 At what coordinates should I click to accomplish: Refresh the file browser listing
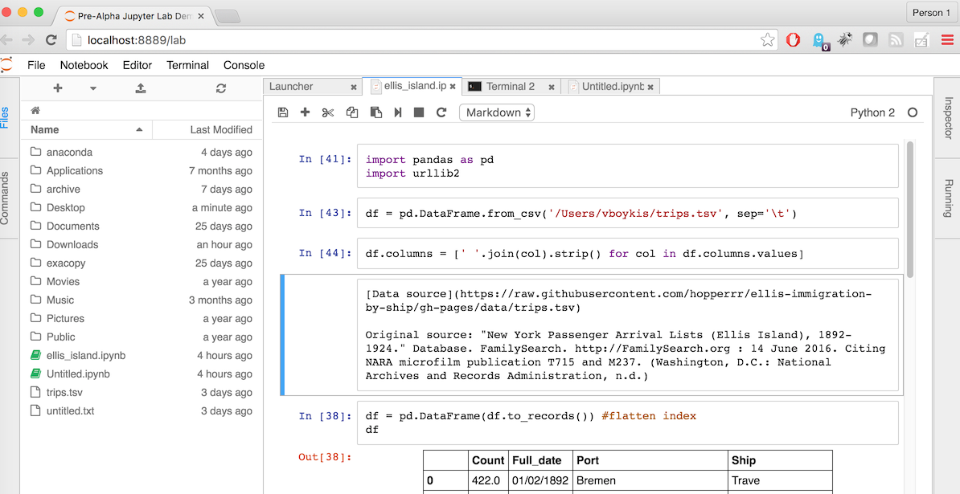click(x=221, y=88)
